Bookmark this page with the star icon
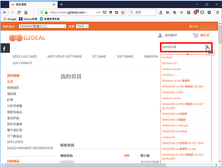 [x=123, y=12]
